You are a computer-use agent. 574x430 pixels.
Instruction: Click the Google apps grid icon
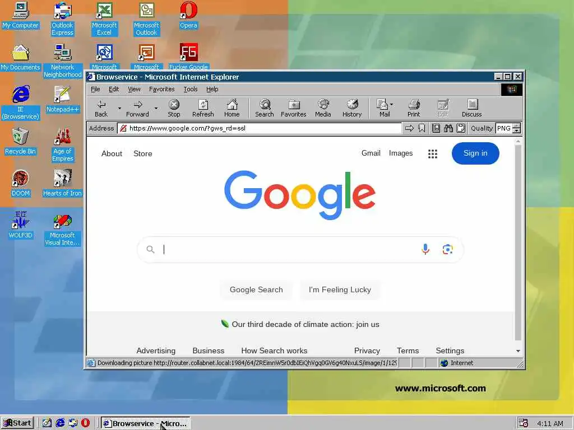point(433,153)
